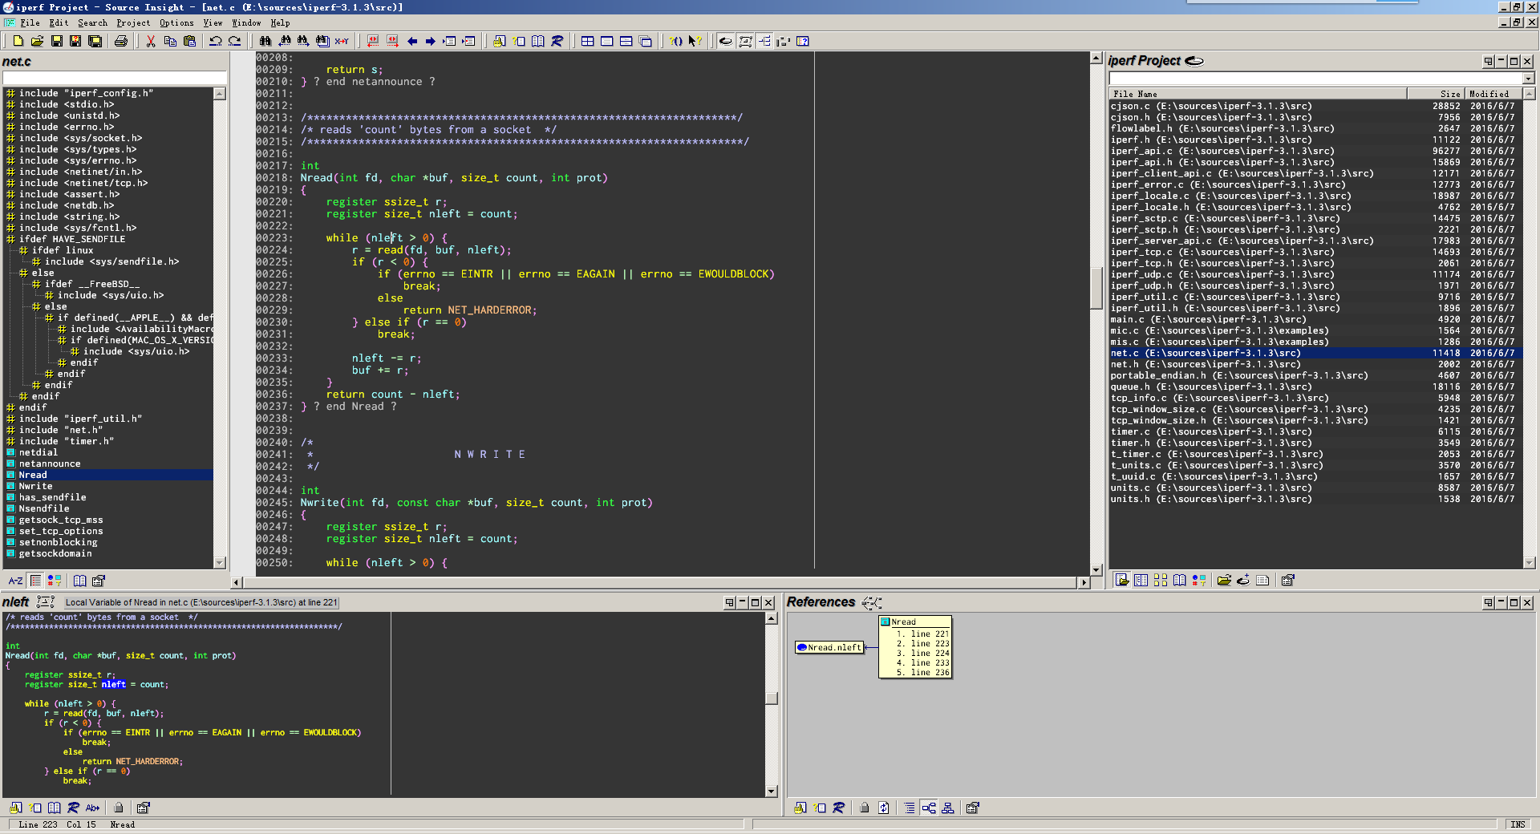Collapse the 'ifdef linux' tree node
Viewport: 1540px width, 834px height.
pos(23,250)
